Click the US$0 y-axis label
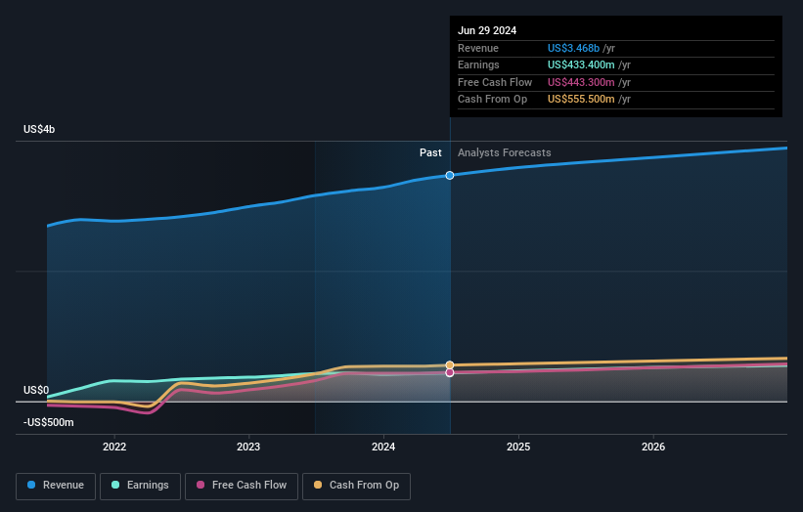This screenshot has width=803, height=512. 36,390
